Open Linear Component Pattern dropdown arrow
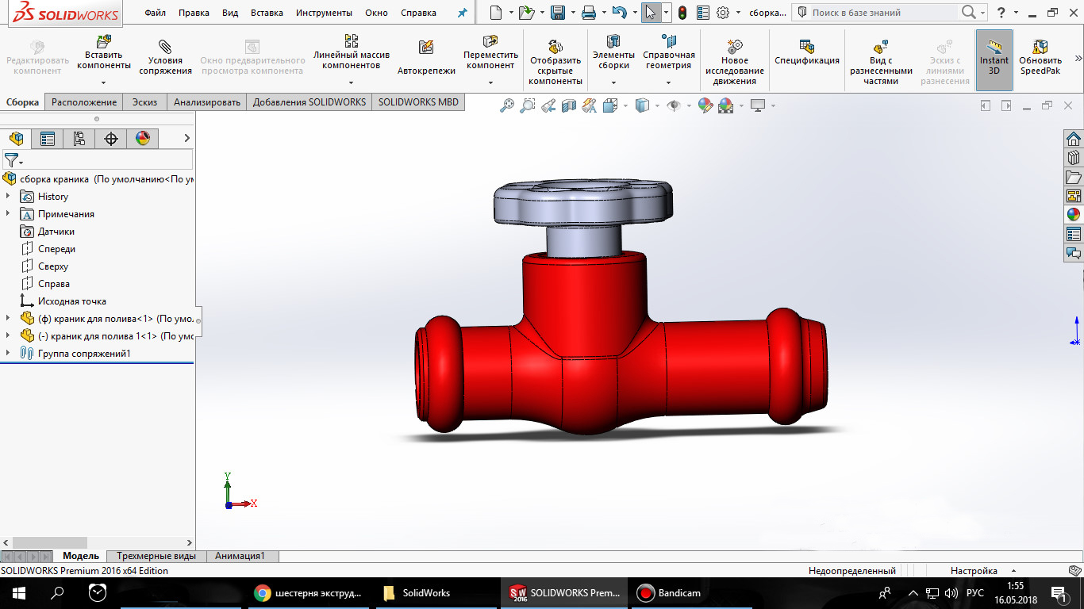 (x=352, y=82)
